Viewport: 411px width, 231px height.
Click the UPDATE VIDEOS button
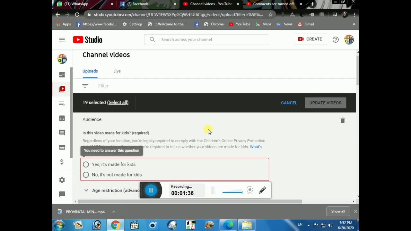325,103
